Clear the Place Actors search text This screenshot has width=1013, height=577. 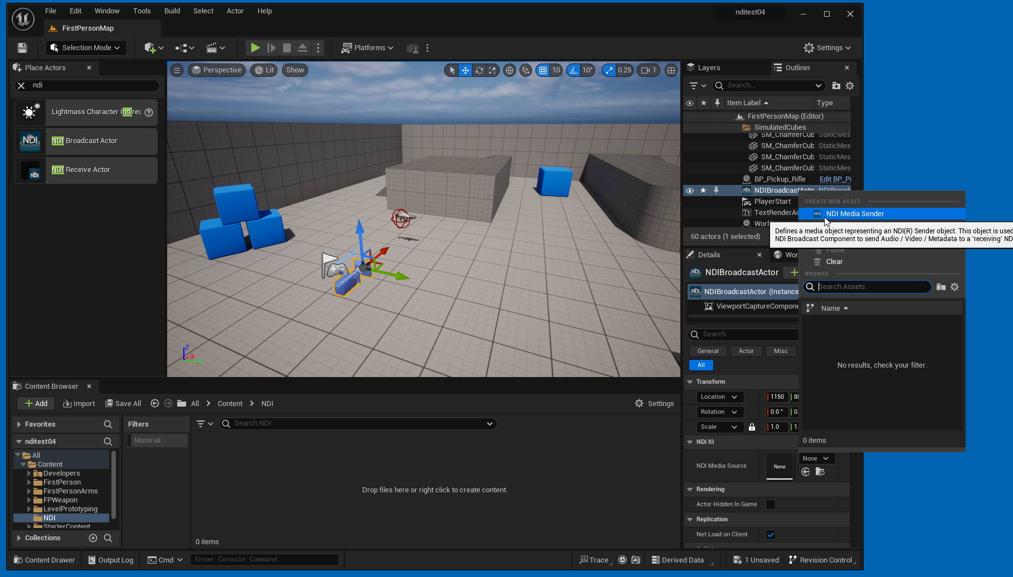21,85
